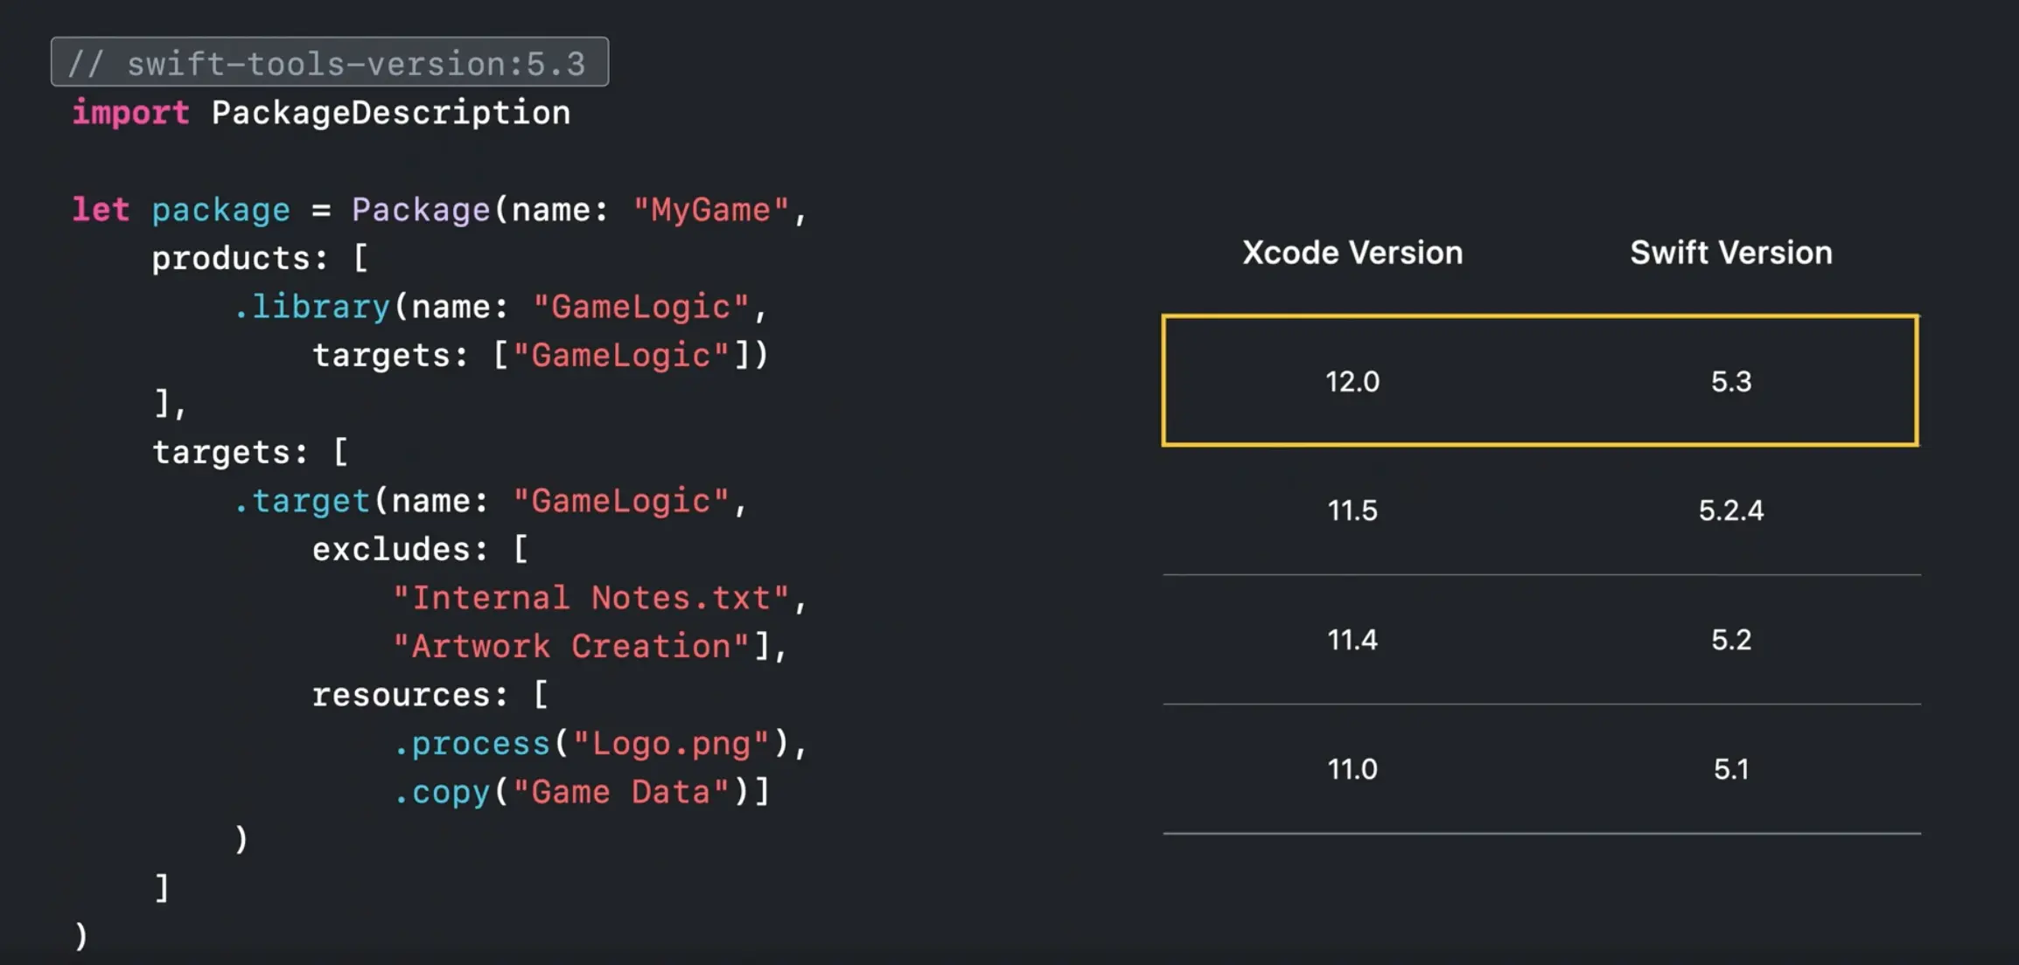
Task: Click the "Artwork Creation" string
Action: click(x=571, y=647)
